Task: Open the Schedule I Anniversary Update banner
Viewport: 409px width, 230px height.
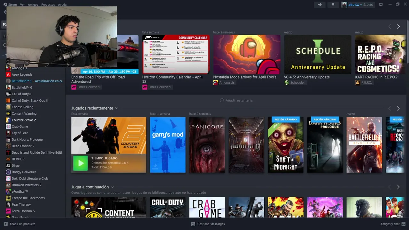Action: 318,54
